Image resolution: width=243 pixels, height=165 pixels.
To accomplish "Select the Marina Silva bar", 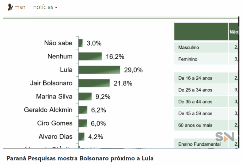I will point(85,97).
